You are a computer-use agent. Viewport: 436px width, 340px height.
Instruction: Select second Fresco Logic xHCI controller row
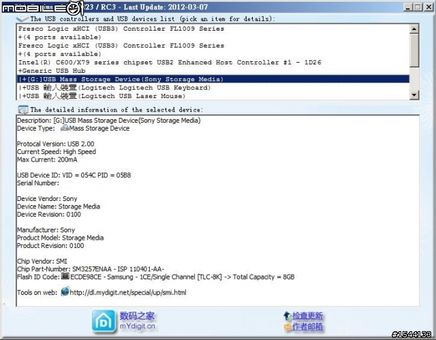coord(213,46)
